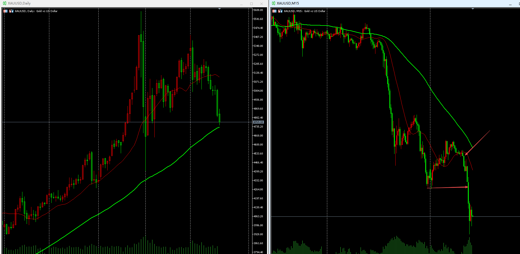The width and height of the screenshot is (520, 254).
Task: Minimize the XAUUSD,M15 chart window
Action: [510, 4]
